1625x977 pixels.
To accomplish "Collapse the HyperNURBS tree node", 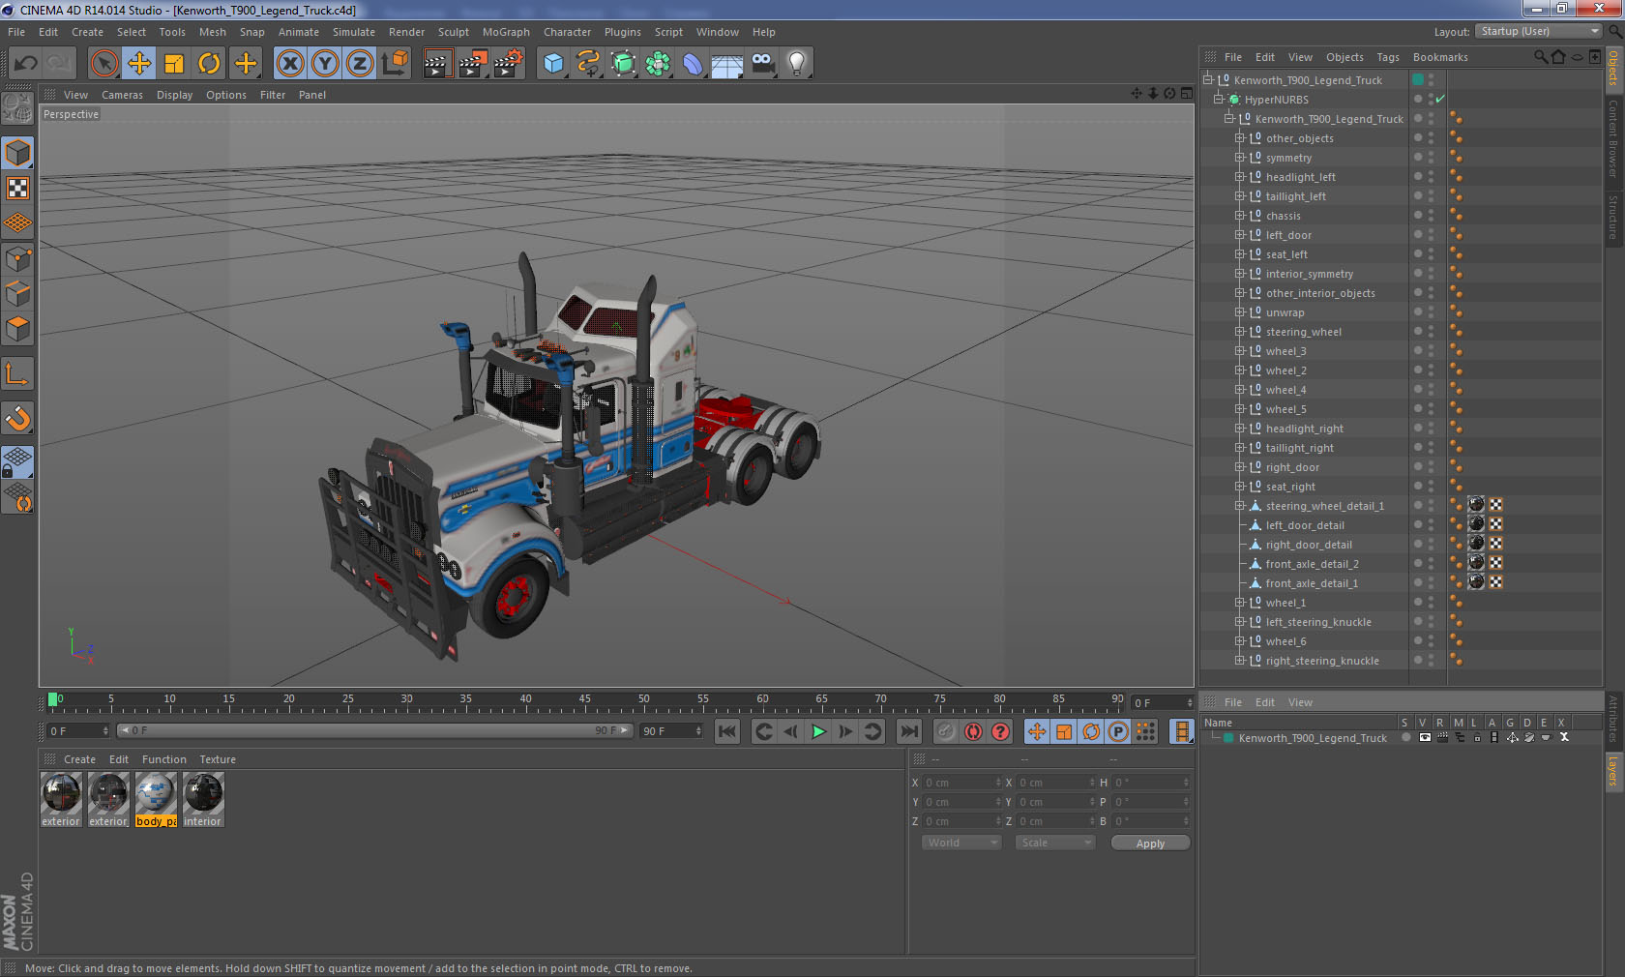I will click(x=1219, y=99).
